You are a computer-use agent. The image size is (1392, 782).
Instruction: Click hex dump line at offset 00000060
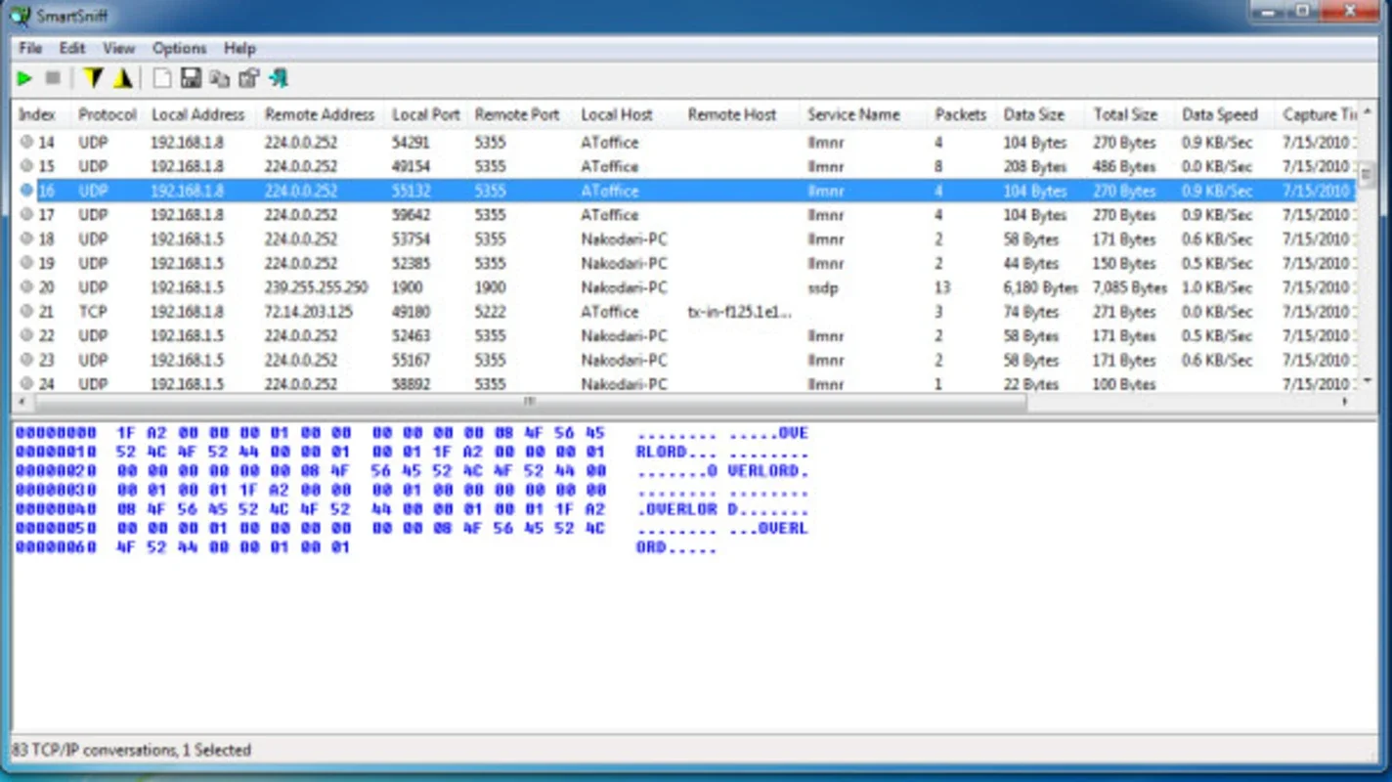(366, 547)
